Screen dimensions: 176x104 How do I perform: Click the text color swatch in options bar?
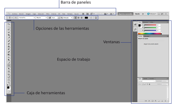pos(86,17)
